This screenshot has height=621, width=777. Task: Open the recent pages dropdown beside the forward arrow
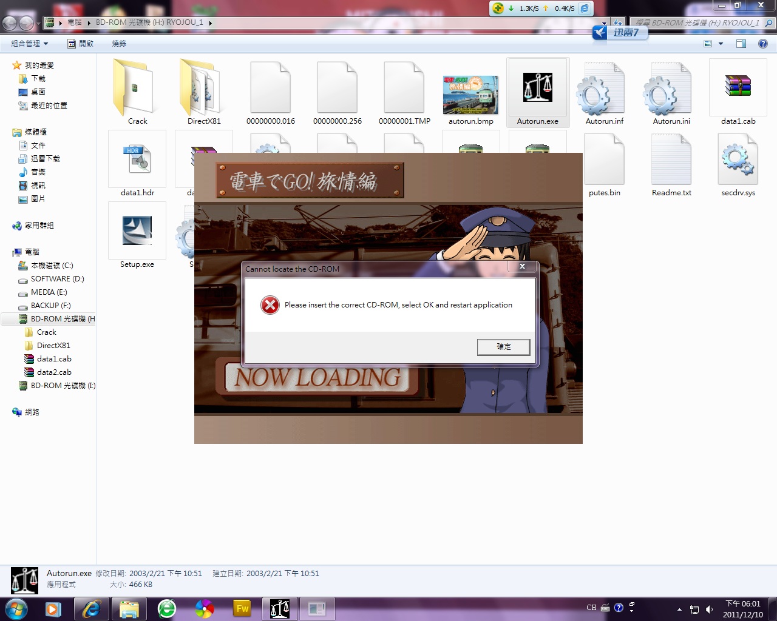pyautogui.click(x=38, y=24)
